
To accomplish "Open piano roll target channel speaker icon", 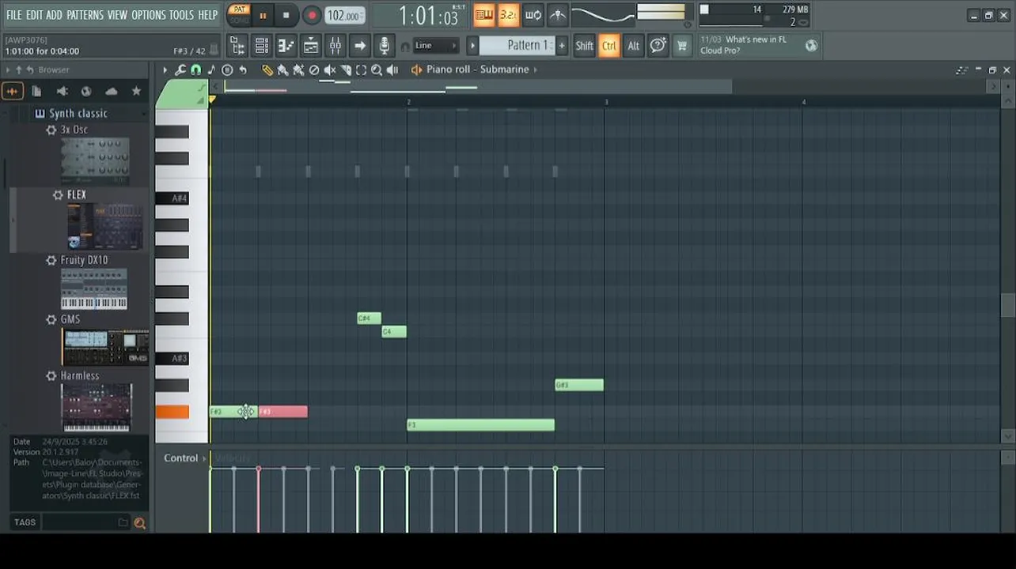I will (x=416, y=70).
